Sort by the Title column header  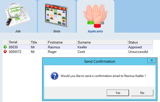pos(38,42)
